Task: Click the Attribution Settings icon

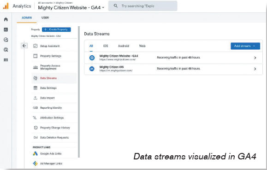Action: [35, 117]
